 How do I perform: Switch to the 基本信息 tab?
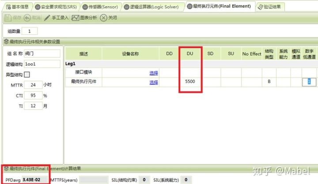17,7
